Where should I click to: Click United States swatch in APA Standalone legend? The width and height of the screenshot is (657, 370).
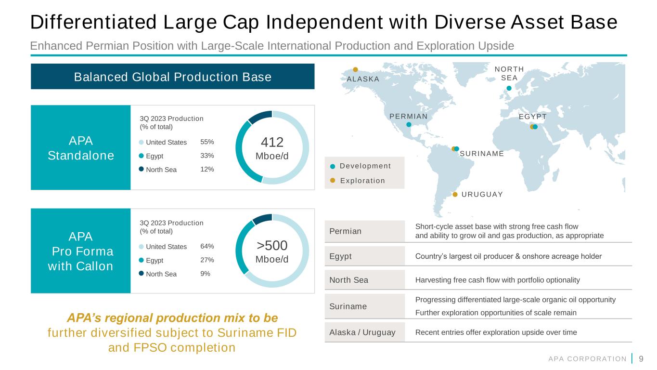pos(141,142)
